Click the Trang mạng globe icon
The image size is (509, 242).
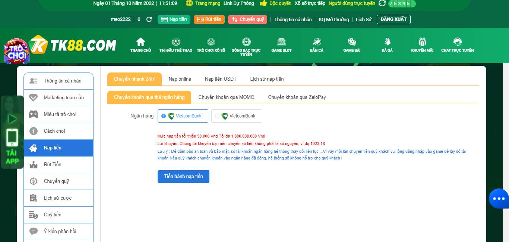[x=189, y=3]
